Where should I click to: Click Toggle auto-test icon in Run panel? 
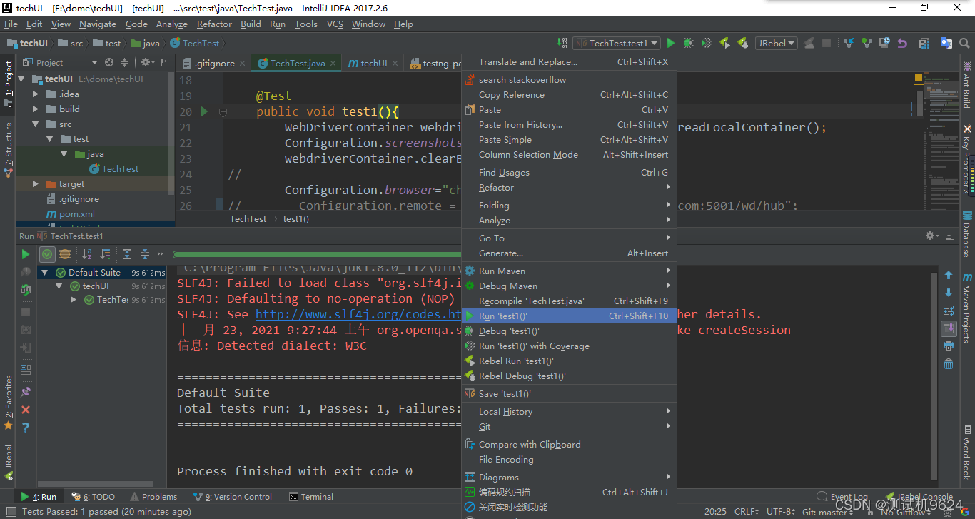point(26,289)
